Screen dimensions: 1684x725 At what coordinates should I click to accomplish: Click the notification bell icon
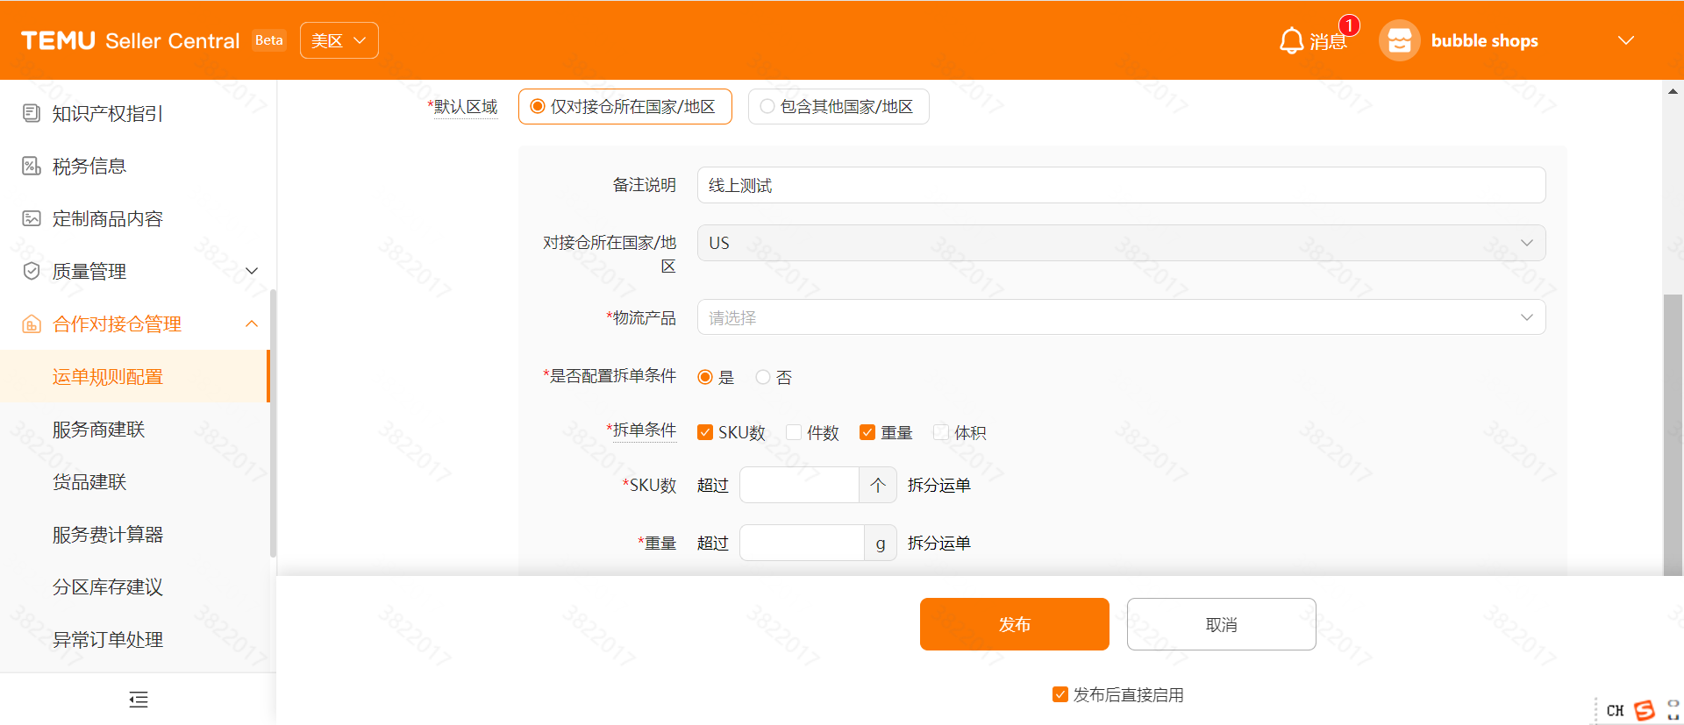pos(1291,41)
